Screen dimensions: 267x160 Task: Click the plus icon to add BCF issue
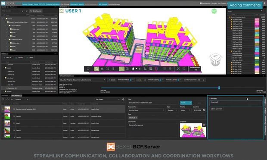coord(12,99)
